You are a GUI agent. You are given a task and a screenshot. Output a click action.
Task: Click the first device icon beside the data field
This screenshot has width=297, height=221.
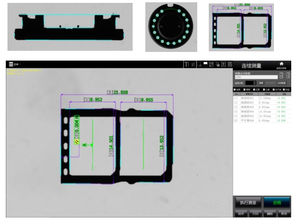[281, 76]
